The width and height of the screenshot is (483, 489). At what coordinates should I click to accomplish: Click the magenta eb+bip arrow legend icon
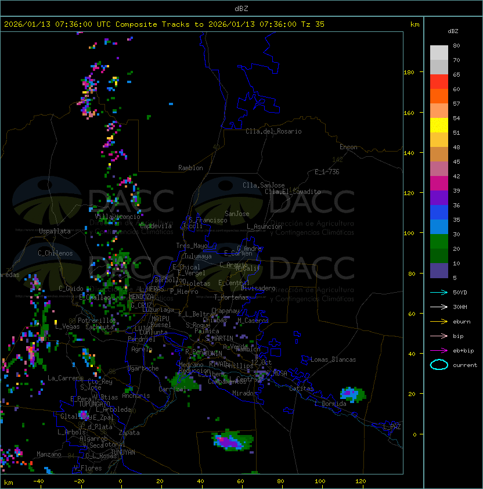[439, 351]
